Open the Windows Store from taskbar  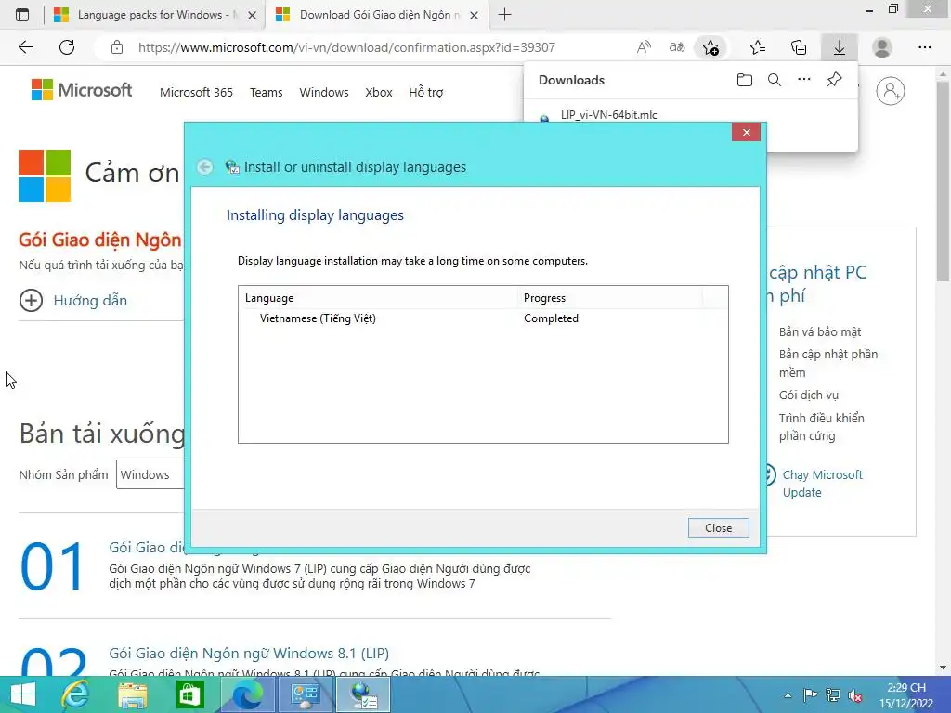tap(189, 694)
